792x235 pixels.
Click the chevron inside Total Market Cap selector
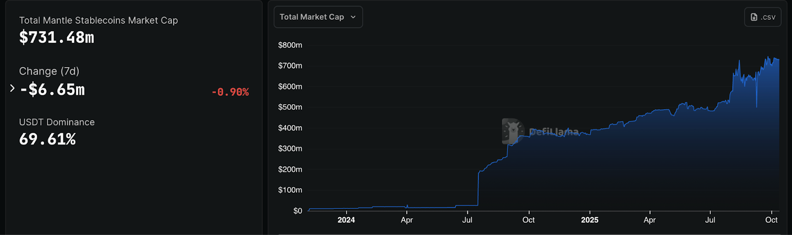(353, 17)
